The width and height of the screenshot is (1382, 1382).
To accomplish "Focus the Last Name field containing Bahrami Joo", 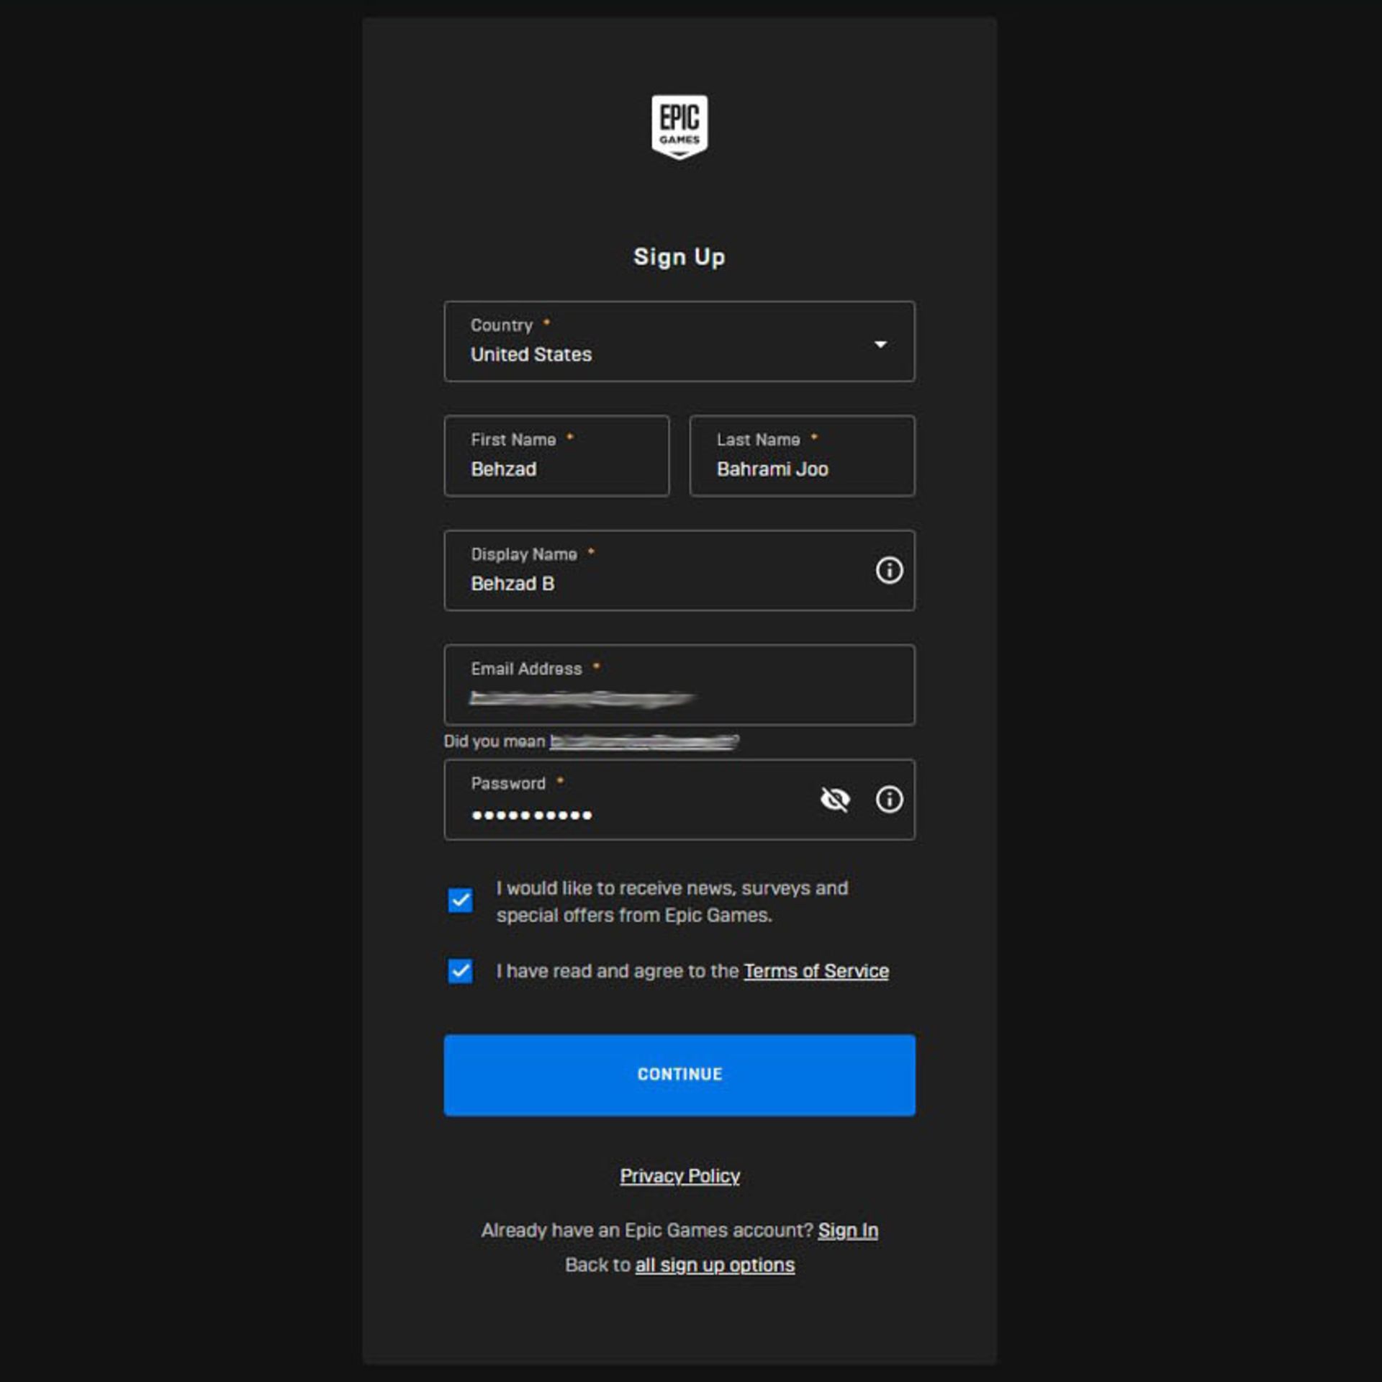I will [802, 456].
